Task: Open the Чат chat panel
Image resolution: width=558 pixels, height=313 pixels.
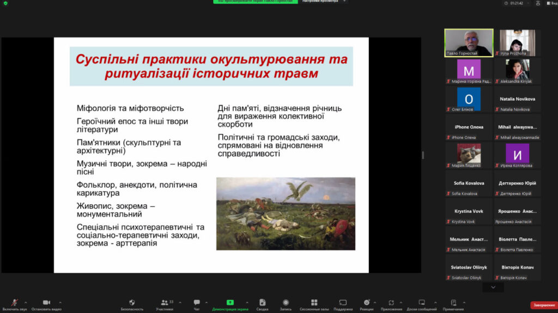Action: pos(197,303)
